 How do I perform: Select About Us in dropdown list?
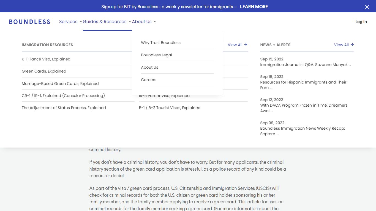[x=149, y=67]
